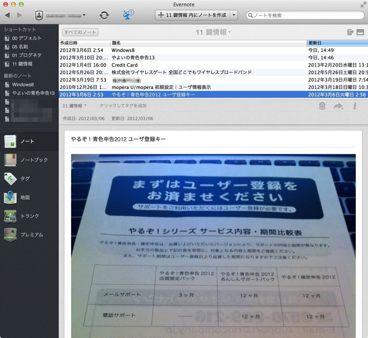
Task: Open recent note Windows8 in sidebar
Action: pos(23,85)
